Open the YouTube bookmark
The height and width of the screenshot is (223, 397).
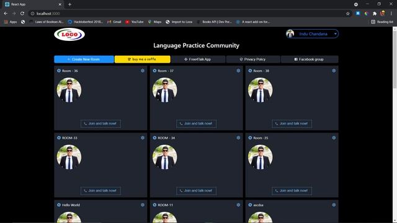coord(135,22)
